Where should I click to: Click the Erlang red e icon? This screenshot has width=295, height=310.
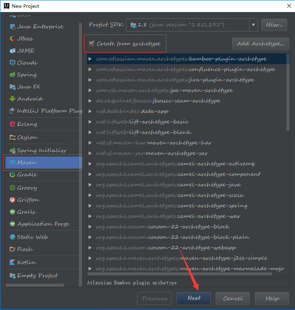pyautogui.click(x=12, y=124)
